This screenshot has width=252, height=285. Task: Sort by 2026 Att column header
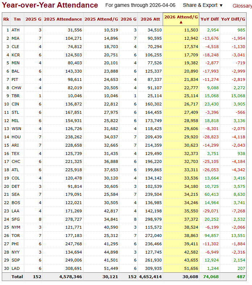[150, 19]
